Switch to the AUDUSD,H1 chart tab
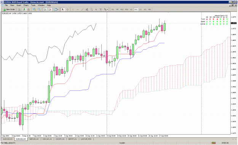Viewport: 238px width, 145px height. [x=8, y=139]
